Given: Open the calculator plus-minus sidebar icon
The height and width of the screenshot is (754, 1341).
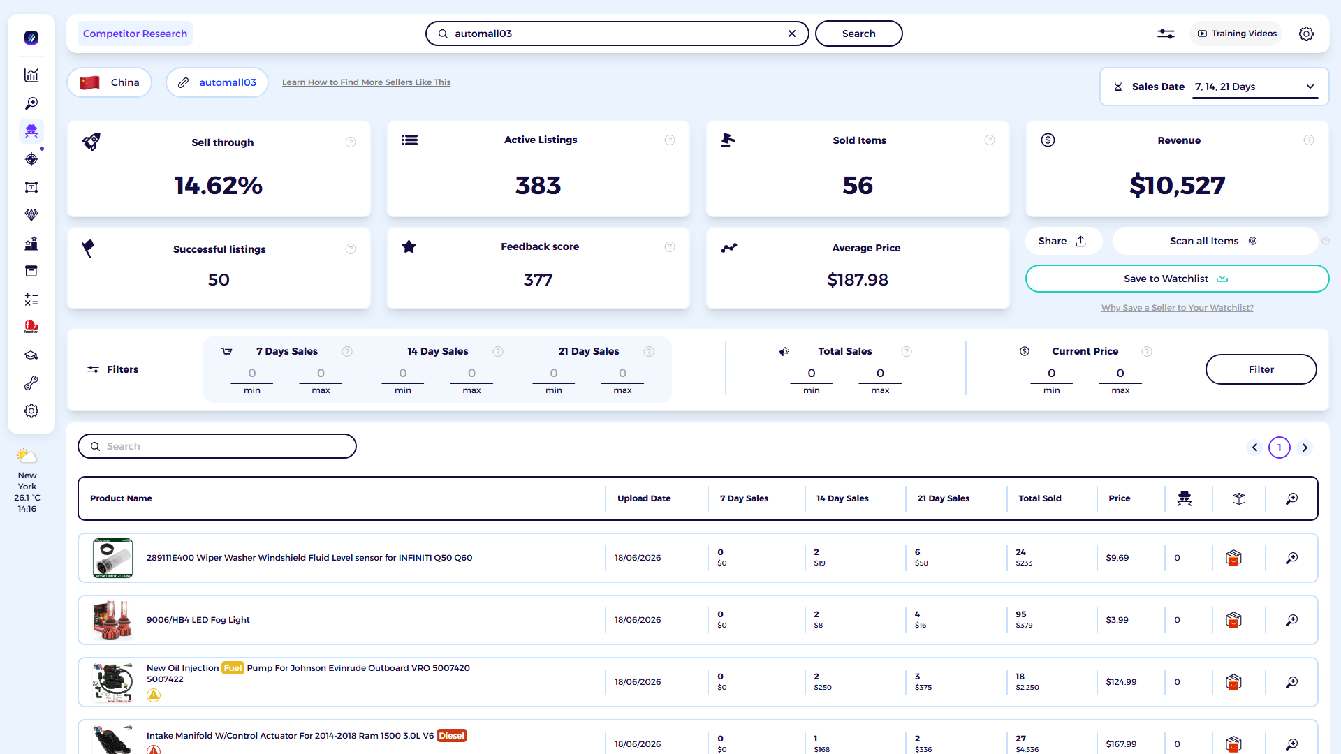Looking at the screenshot, I should 31,300.
